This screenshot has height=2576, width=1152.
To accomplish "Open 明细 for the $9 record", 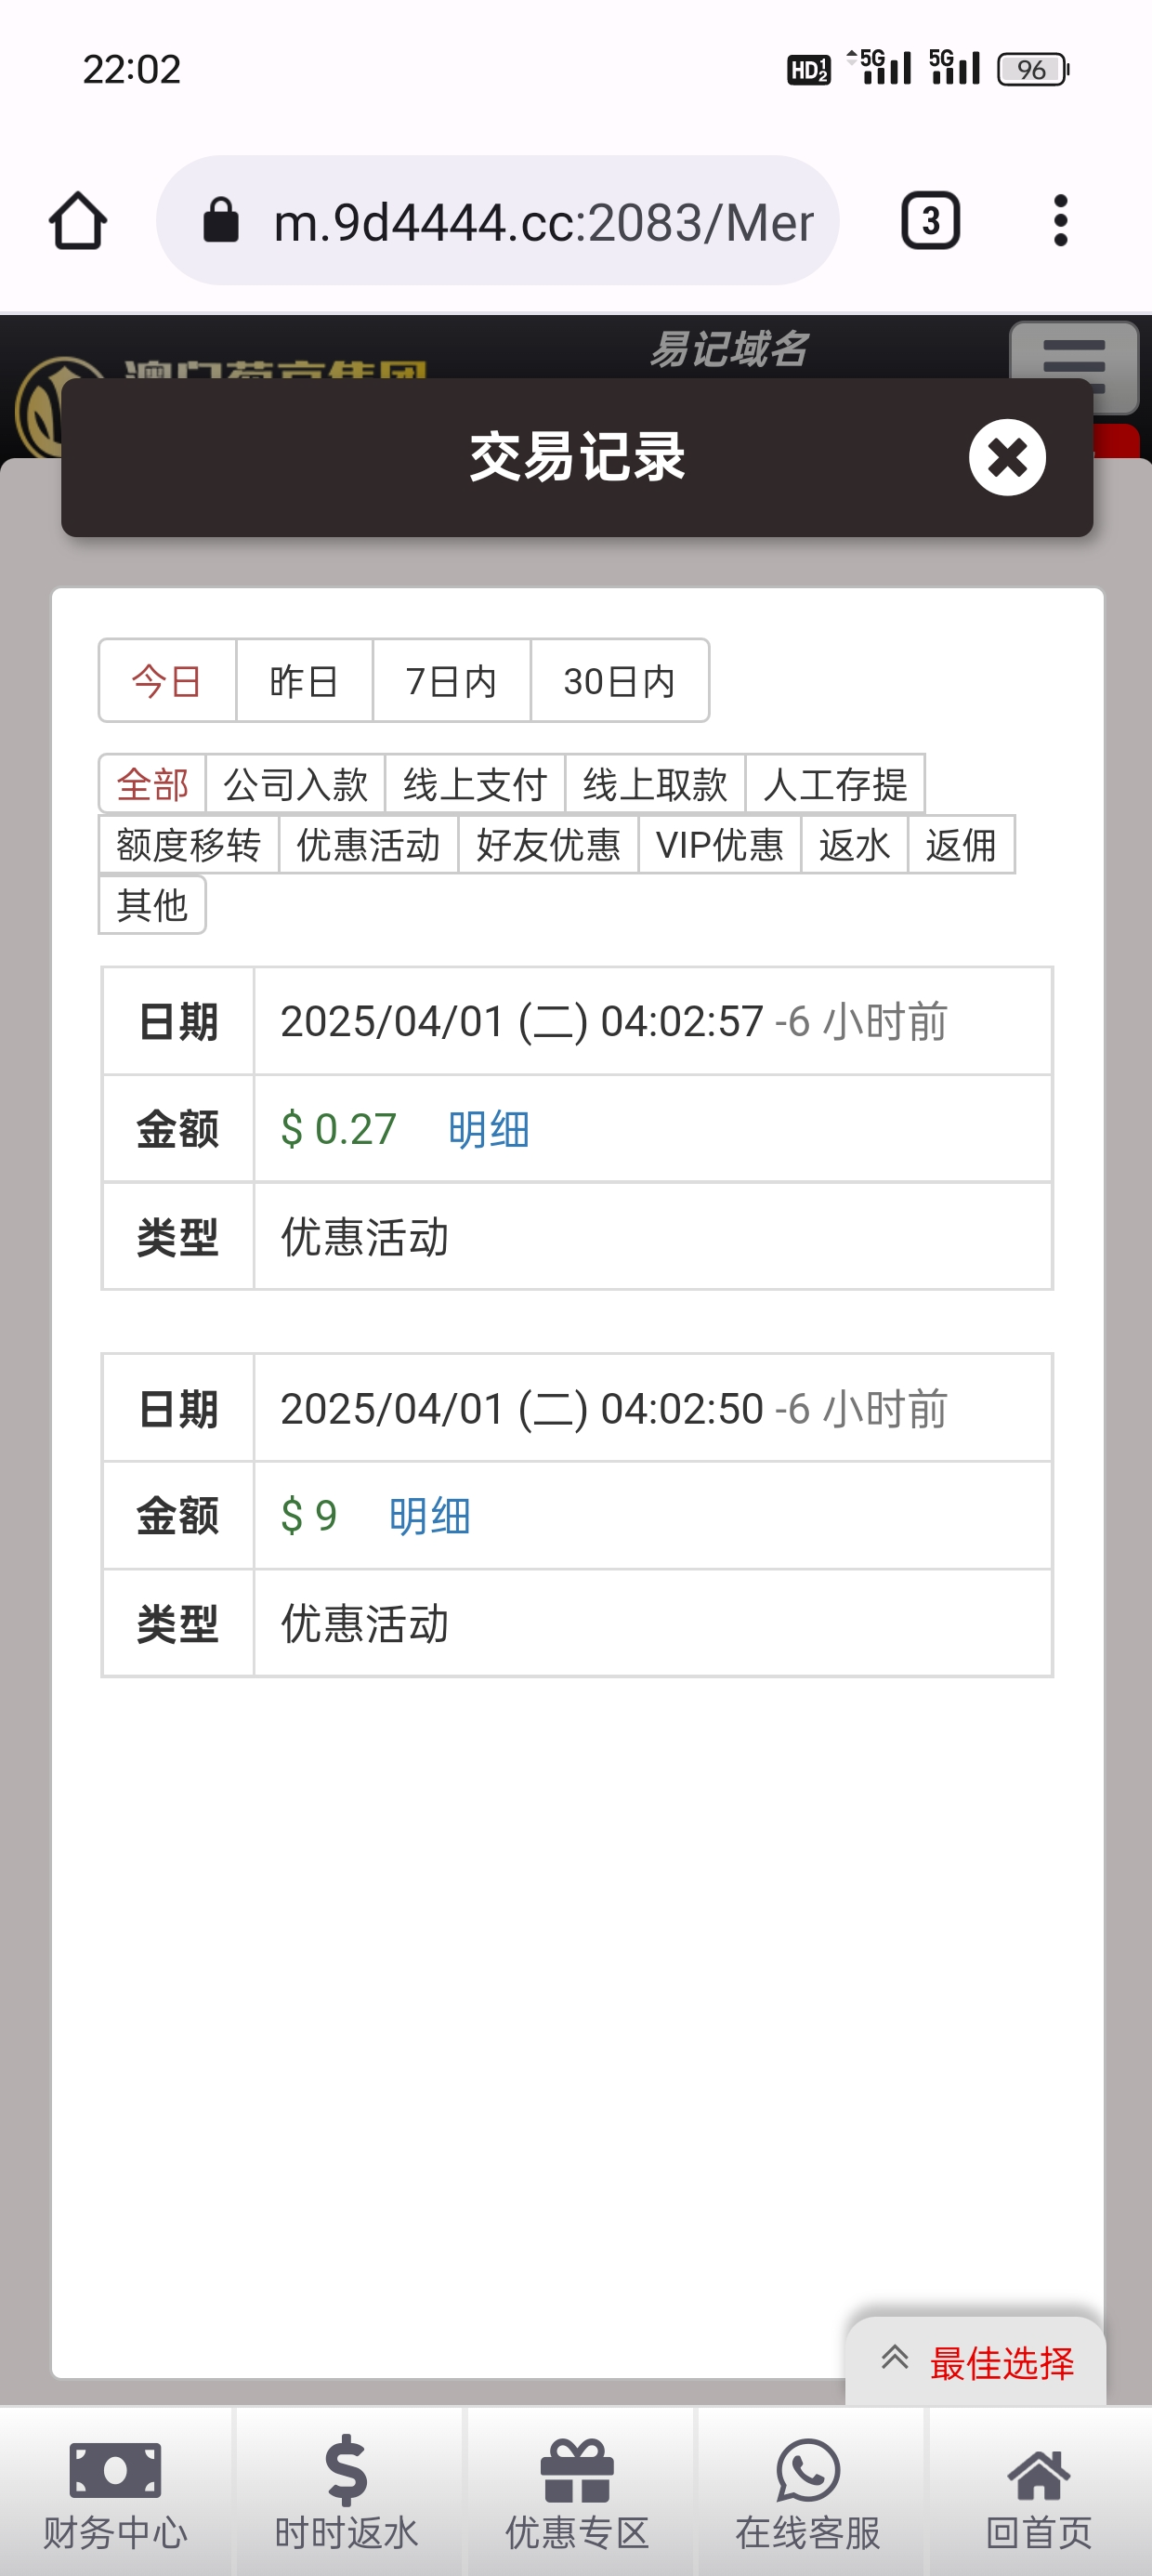I will click(x=430, y=1516).
